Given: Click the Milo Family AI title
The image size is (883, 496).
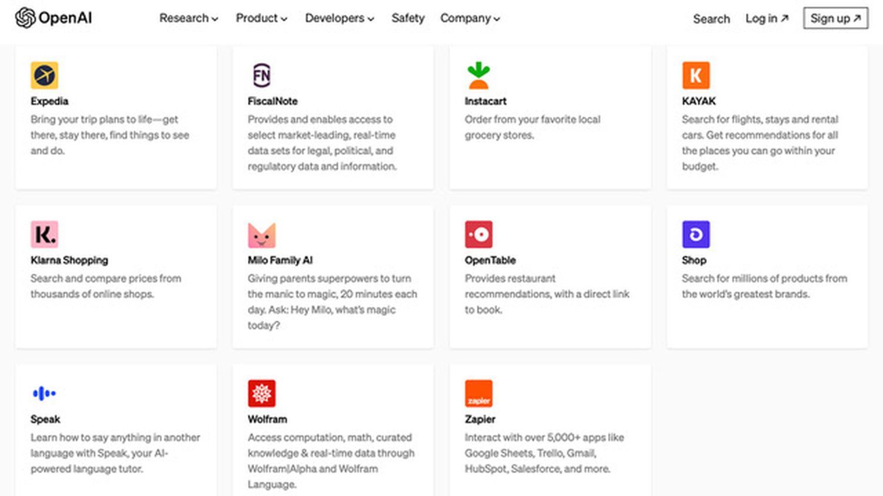Looking at the screenshot, I should coord(280,260).
